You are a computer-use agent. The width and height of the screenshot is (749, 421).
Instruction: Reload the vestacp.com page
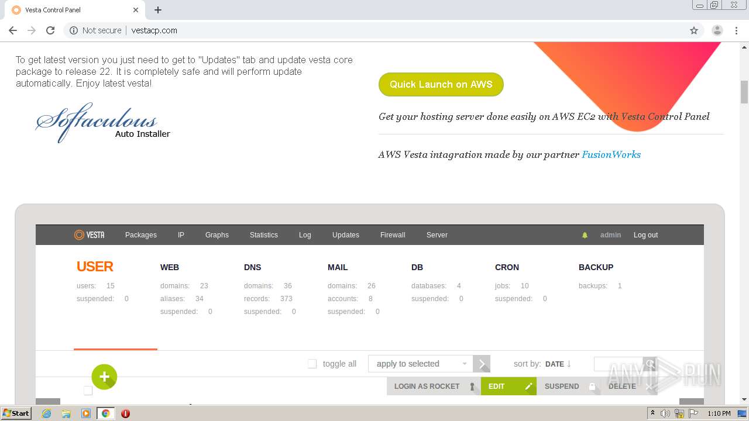[x=50, y=30]
